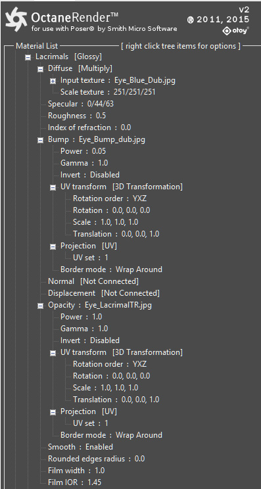
Task: Expand the Input texture Eye_Blue_Dub.jpg node
Action: coord(53,81)
